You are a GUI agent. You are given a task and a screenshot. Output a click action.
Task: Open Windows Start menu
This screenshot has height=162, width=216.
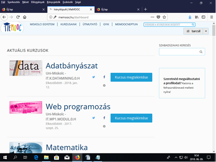pyautogui.click(x=5, y=157)
